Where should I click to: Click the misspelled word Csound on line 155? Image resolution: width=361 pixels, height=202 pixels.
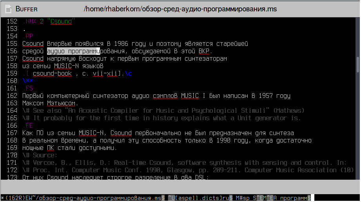(33, 44)
